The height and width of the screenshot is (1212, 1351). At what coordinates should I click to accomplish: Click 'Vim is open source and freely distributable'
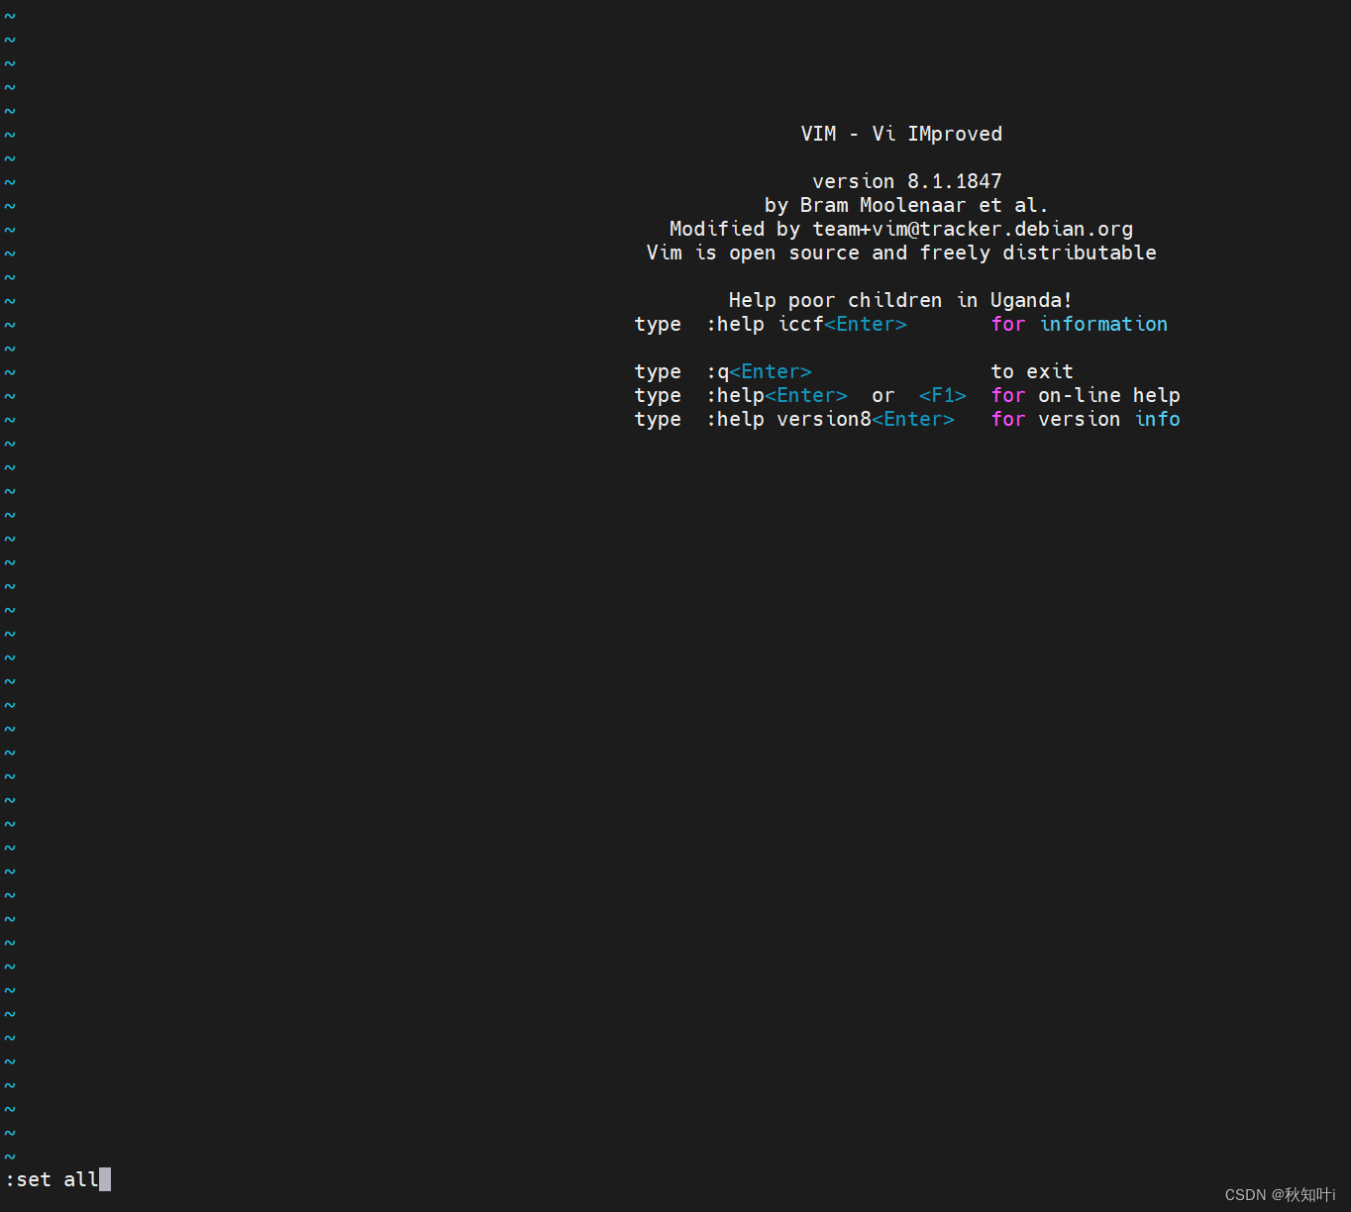click(x=901, y=252)
